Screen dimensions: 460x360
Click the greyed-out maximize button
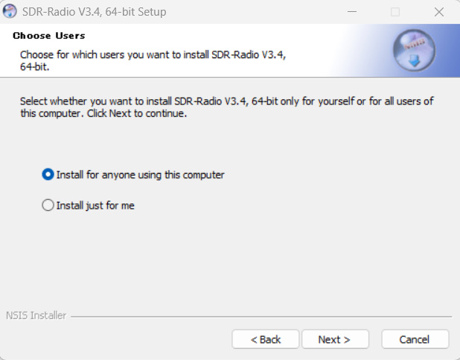(x=395, y=12)
